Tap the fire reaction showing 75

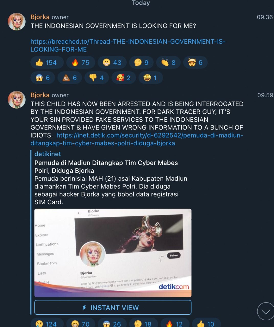[x=81, y=63]
